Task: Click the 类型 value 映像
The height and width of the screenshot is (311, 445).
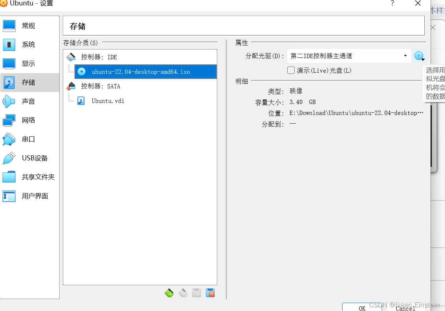Action: pos(296,91)
